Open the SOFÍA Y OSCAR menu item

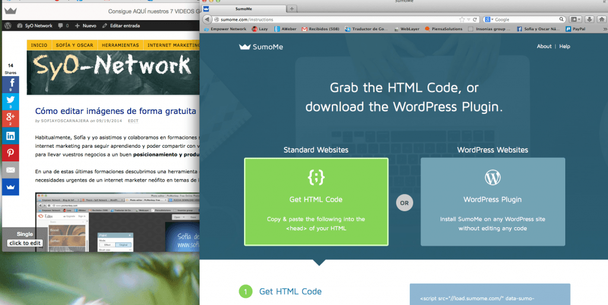74,45
